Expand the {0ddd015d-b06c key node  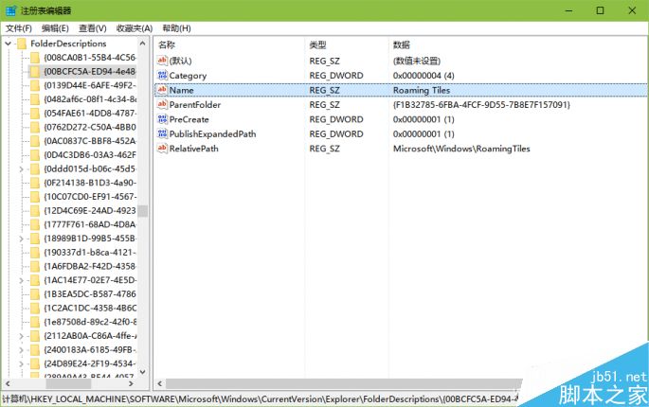point(22,168)
